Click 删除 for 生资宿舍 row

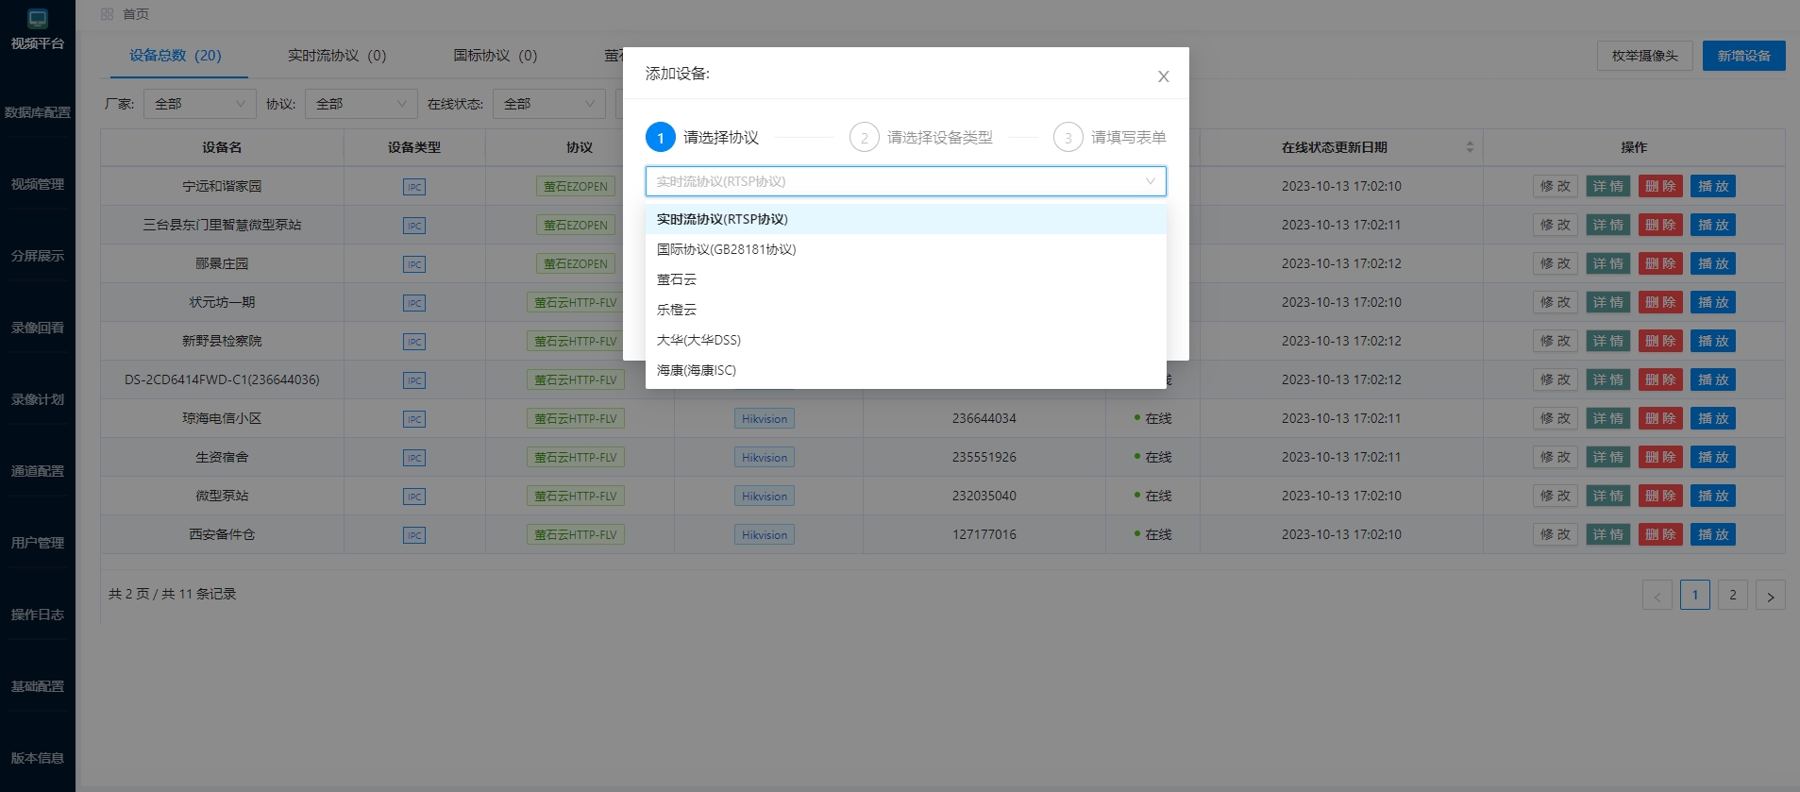coord(1660,458)
